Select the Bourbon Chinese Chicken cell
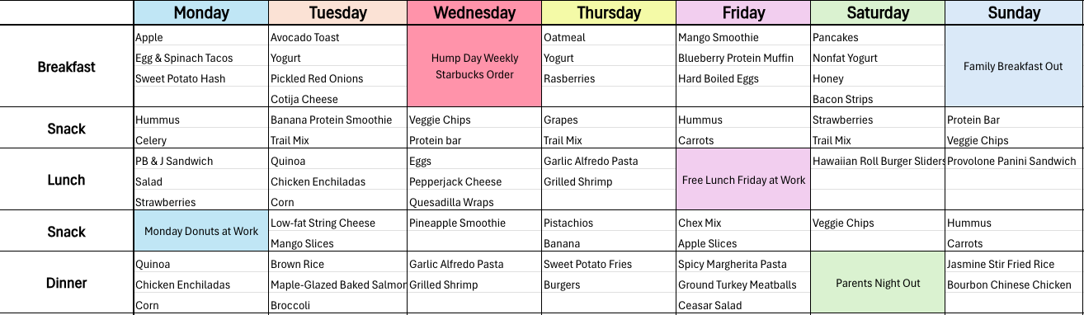The height and width of the screenshot is (315, 1084). [x=1014, y=284]
